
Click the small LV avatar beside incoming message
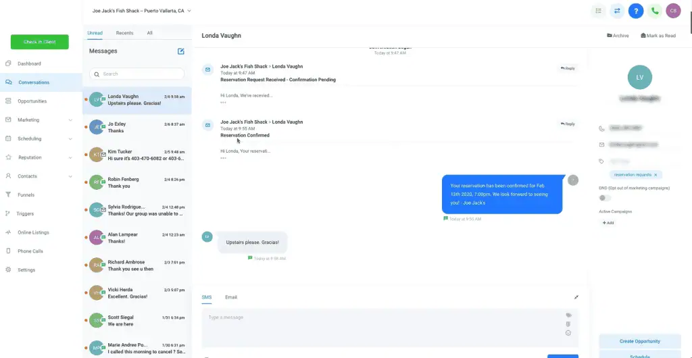207,237
